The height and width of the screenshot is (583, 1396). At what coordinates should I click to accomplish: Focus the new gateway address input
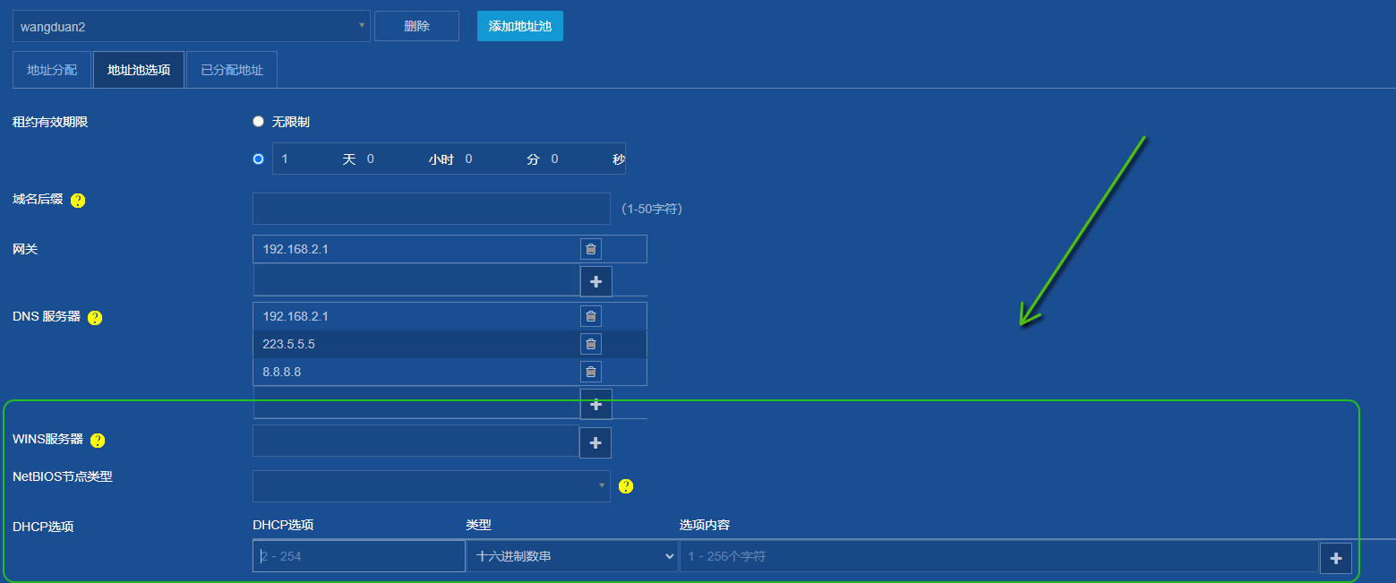[x=416, y=280]
